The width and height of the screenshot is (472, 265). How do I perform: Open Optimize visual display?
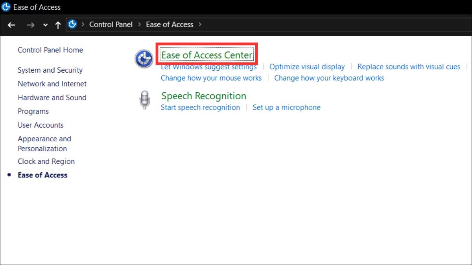[x=307, y=67]
